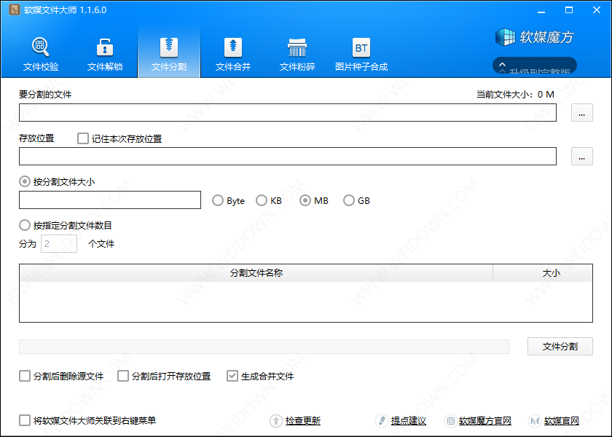The image size is (612, 437).
Task: Select 按指定分割文件数目 radio option
Action: [x=25, y=225]
